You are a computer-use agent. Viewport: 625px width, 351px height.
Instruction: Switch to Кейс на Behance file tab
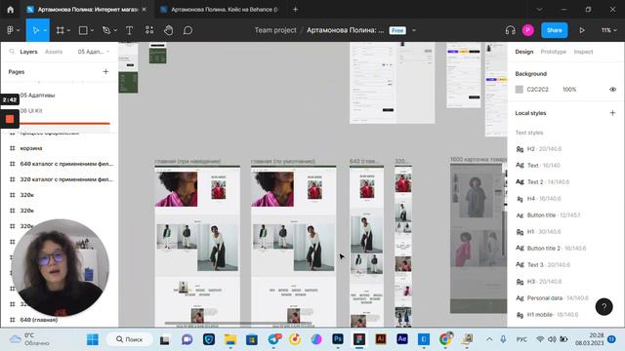point(219,9)
